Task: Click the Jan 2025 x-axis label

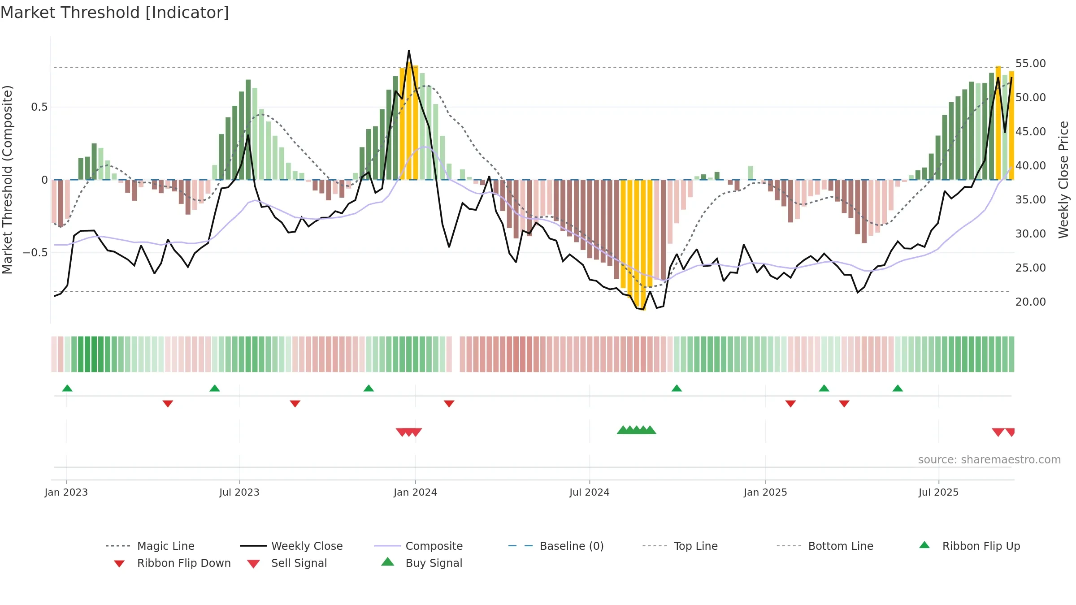Action: point(766,492)
